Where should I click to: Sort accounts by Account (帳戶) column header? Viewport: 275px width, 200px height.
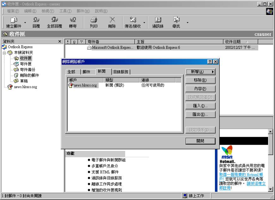tap(86, 80)
